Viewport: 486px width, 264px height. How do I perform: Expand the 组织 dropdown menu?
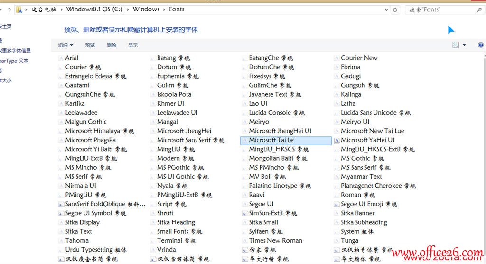click(65, 45)
